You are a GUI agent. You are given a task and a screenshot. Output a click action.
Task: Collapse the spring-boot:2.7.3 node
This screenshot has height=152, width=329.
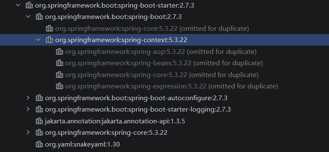(28, 16)
